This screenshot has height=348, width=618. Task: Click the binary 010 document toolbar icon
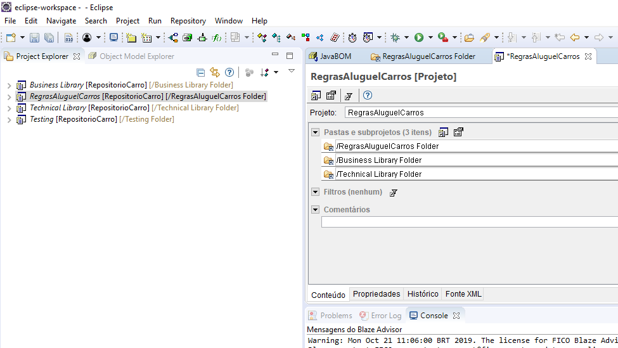point(68,37)
